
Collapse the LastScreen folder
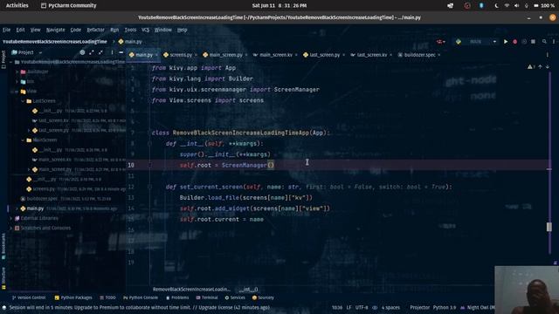click(23, 101)
